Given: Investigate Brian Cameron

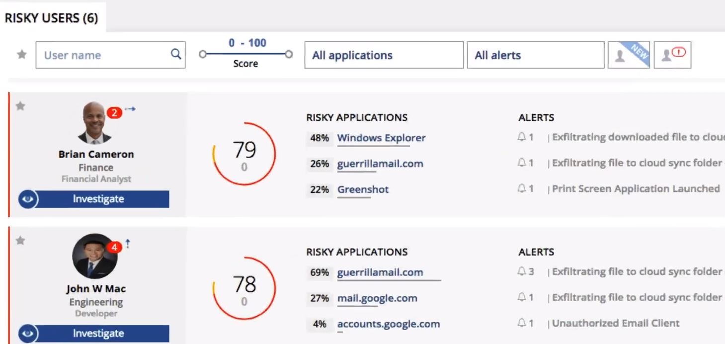Looking at the screenshot, I should 98,199.
